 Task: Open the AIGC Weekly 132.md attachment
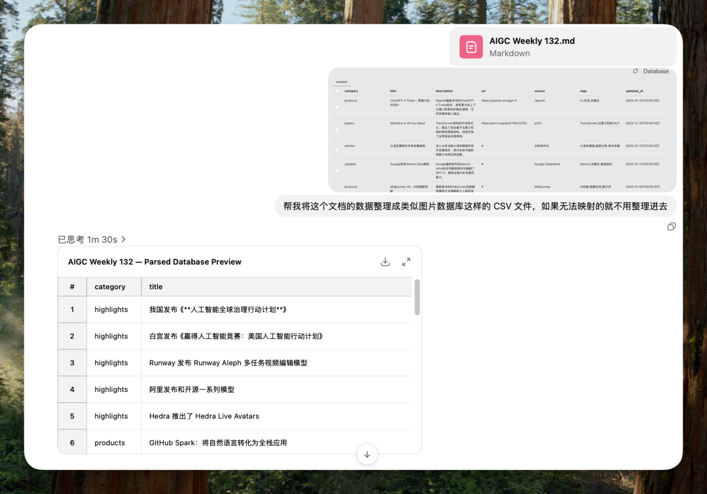[x=563, y=47]
